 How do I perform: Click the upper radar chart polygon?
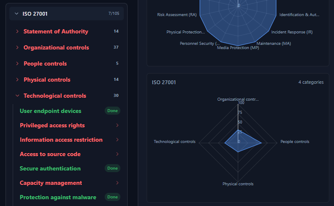tap(238, 23)
